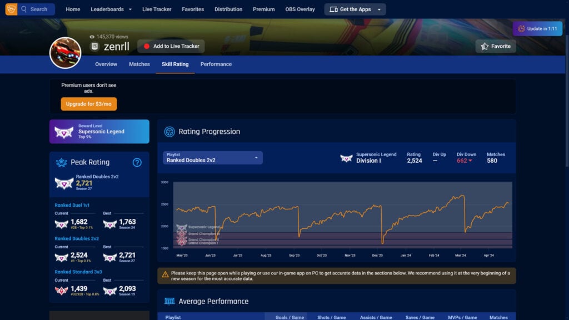Expand the Leaderboards navigation dropdown
The width and height of the screenshot is (569, 320).
tap(111, 9)
